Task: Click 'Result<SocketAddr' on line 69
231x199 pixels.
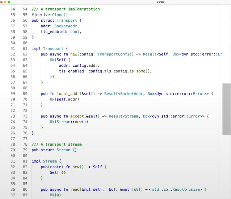Action: coord(124,94)
